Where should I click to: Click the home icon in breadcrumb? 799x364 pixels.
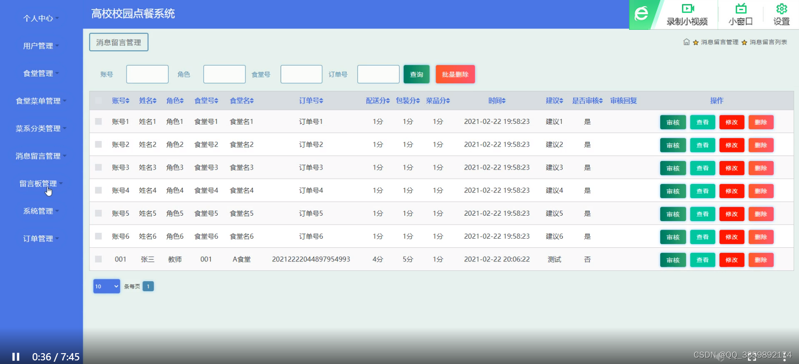pos(686,42)
